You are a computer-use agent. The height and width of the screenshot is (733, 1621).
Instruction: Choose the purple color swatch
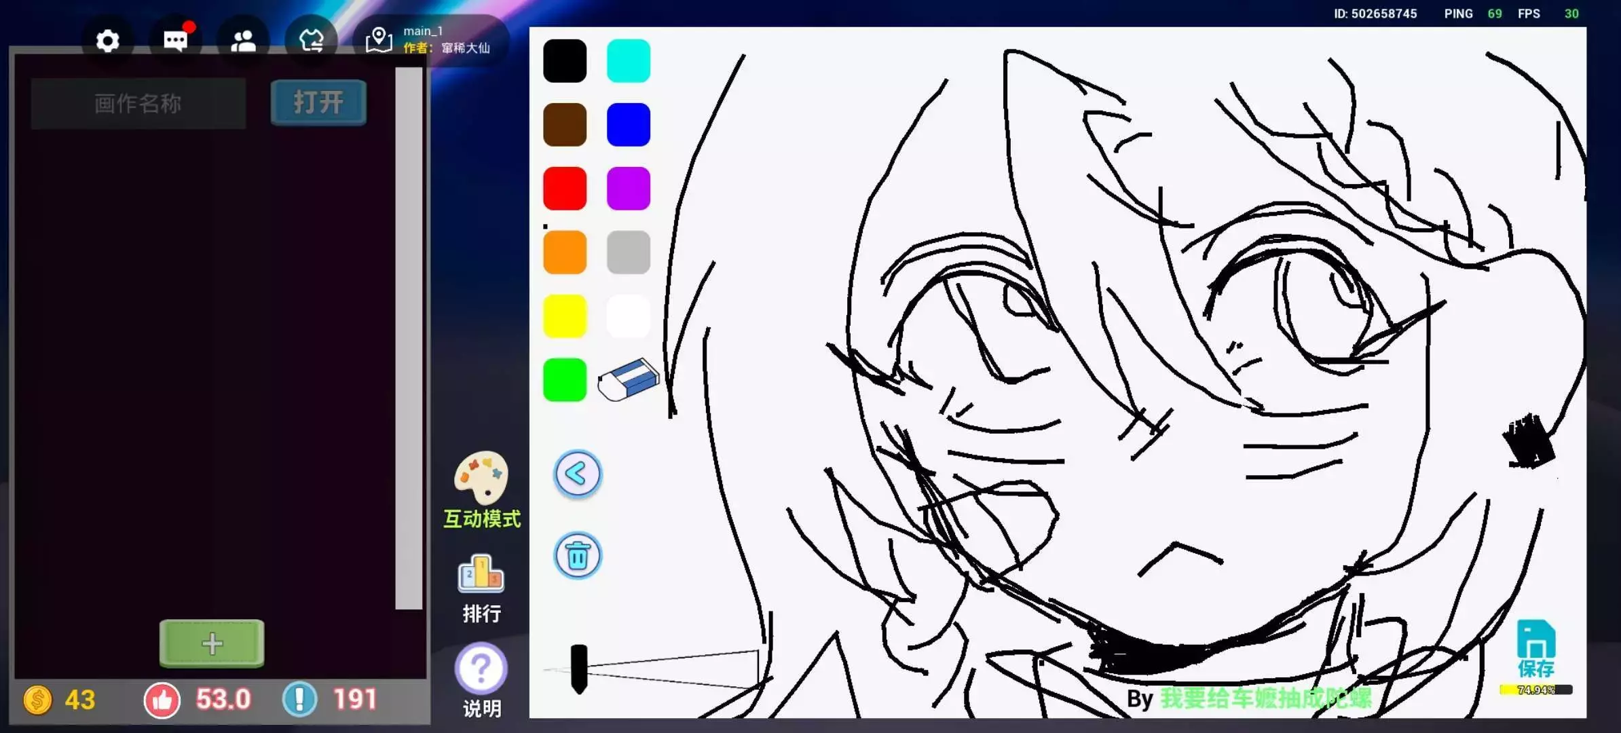click(x=629, y=189)
